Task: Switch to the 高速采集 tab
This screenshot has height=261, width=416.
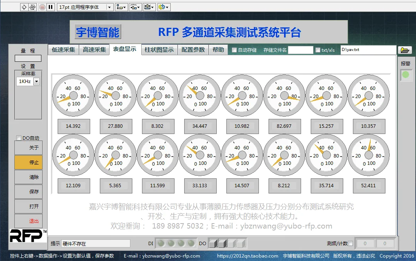Action: point(94,49)
